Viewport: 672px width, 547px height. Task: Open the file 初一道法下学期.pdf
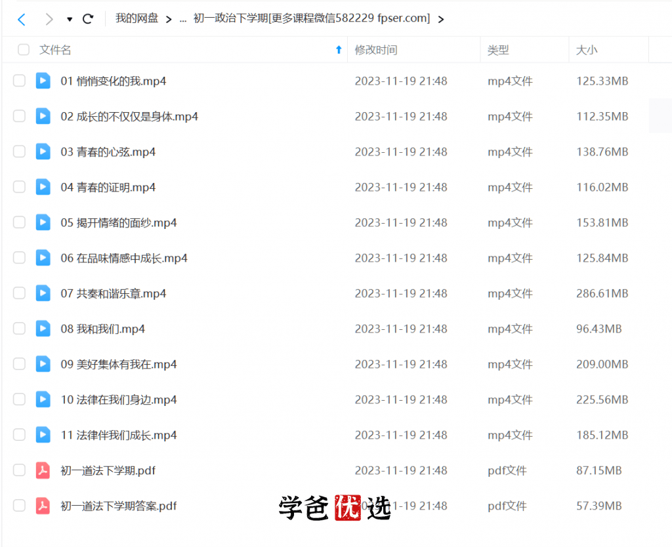(x=108, y=471)
